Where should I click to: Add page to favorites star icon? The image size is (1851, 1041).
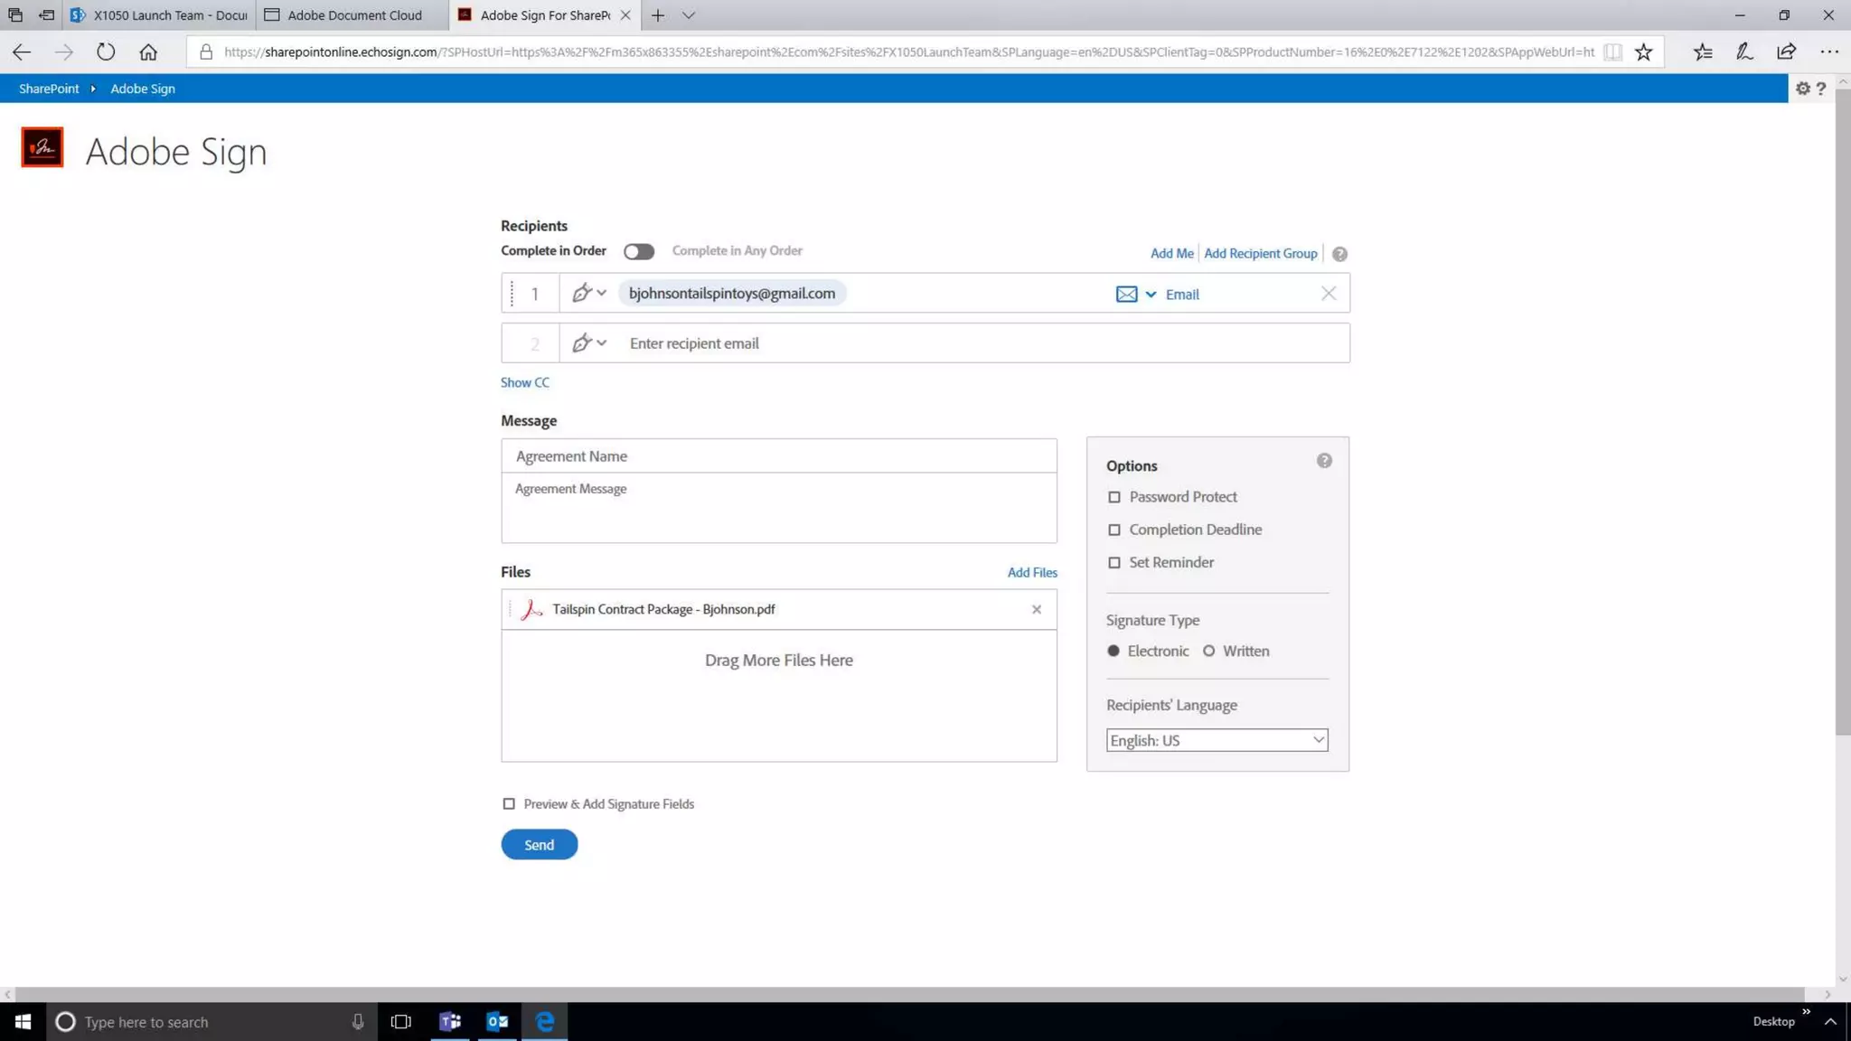[x=1643, y=52]
